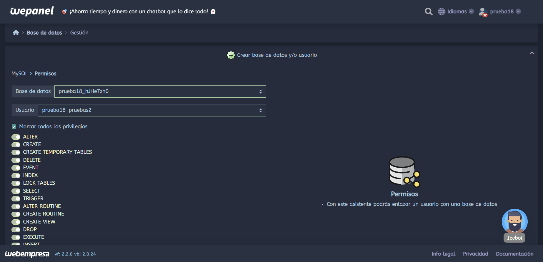Click the Permisos database icon

coord(404,172)
